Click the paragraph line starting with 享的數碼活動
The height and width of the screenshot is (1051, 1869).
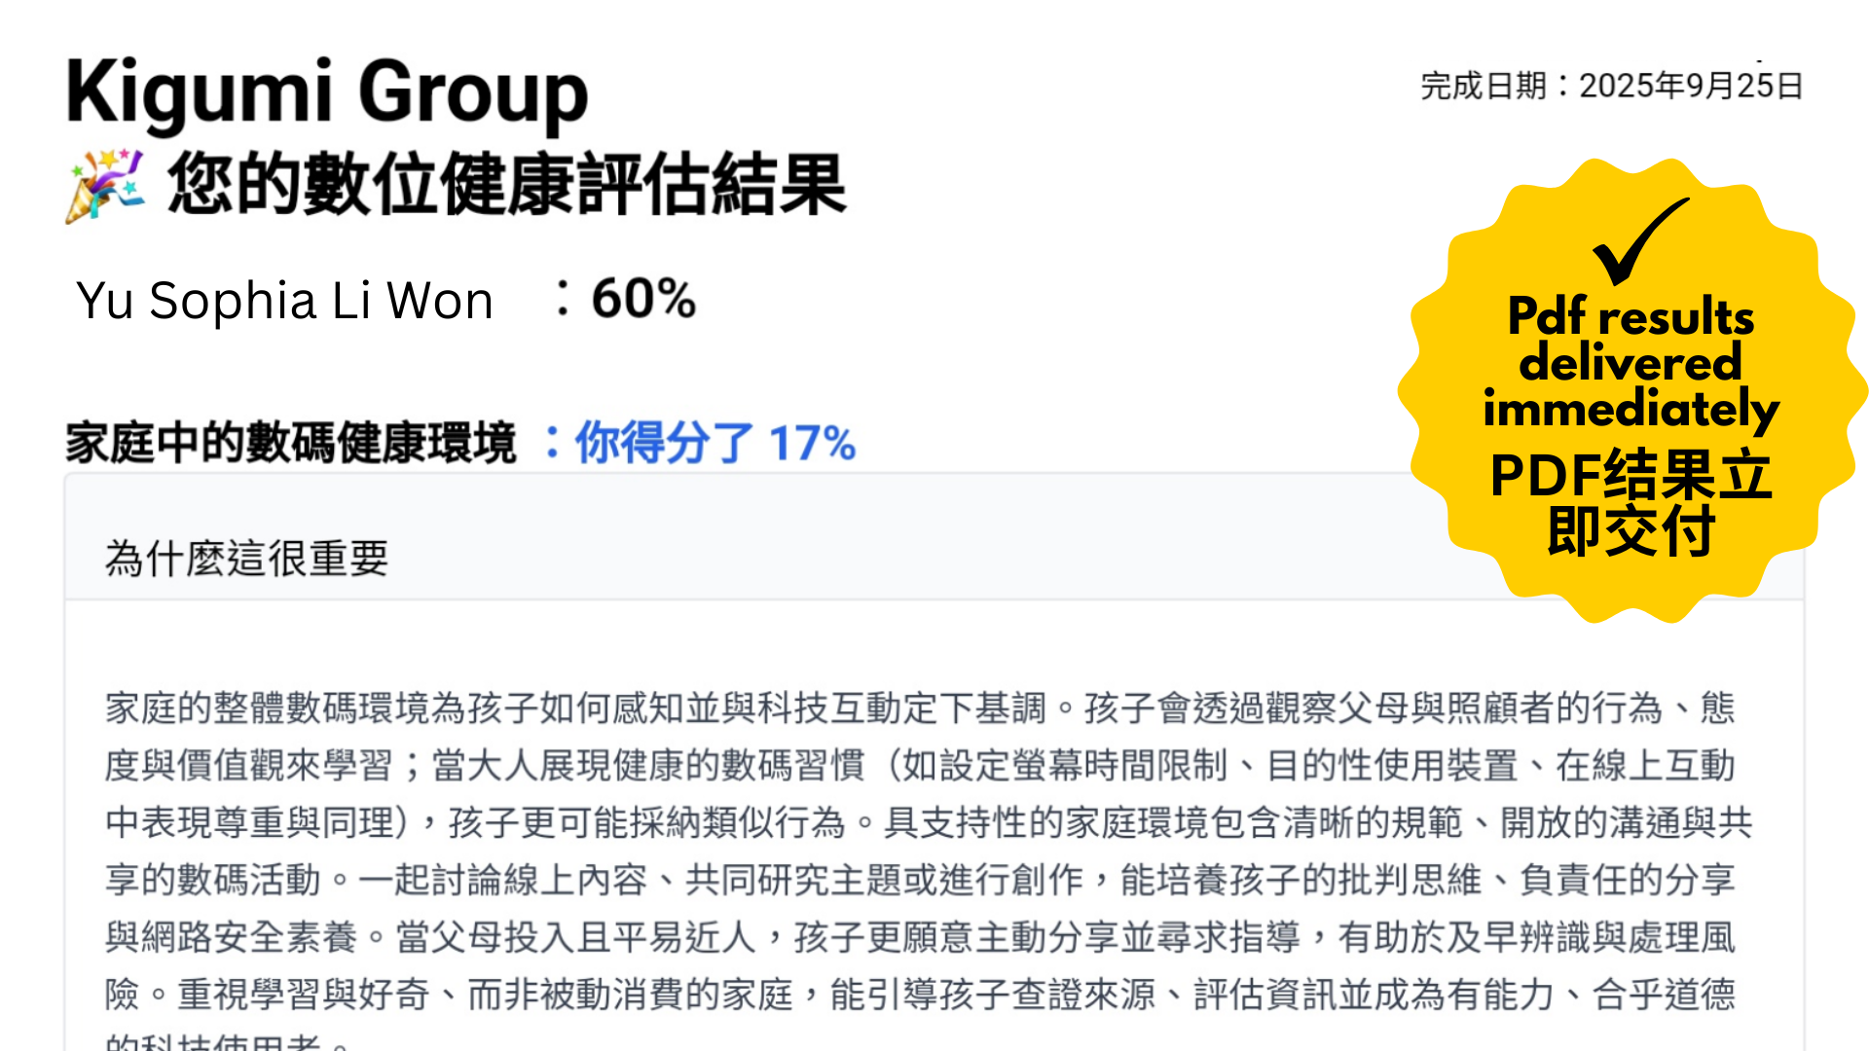[x=919, y=880]
